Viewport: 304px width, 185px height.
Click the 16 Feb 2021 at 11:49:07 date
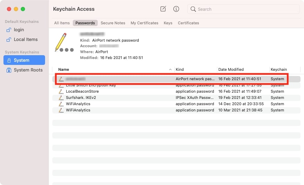240,91
